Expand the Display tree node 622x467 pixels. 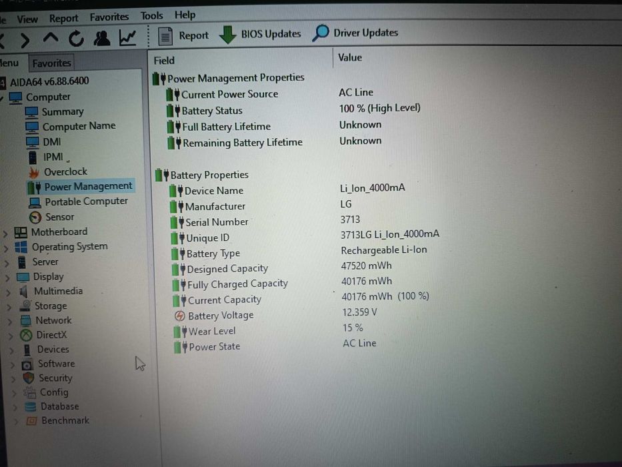coord(7,278)
